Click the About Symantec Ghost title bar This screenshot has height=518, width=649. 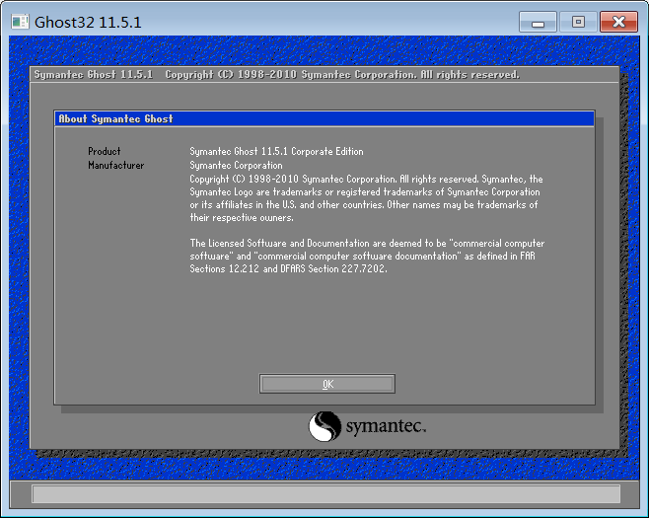click(324, 118)
